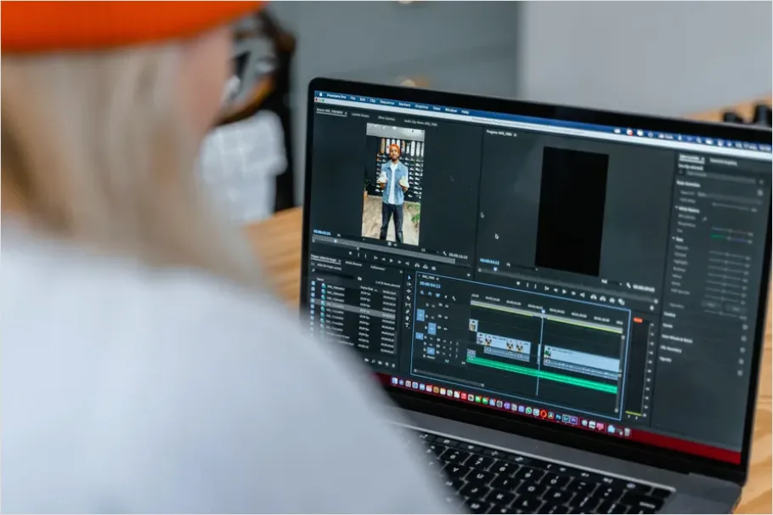
Task: Adjust the Temperature slider
Action: pos(731,231)
